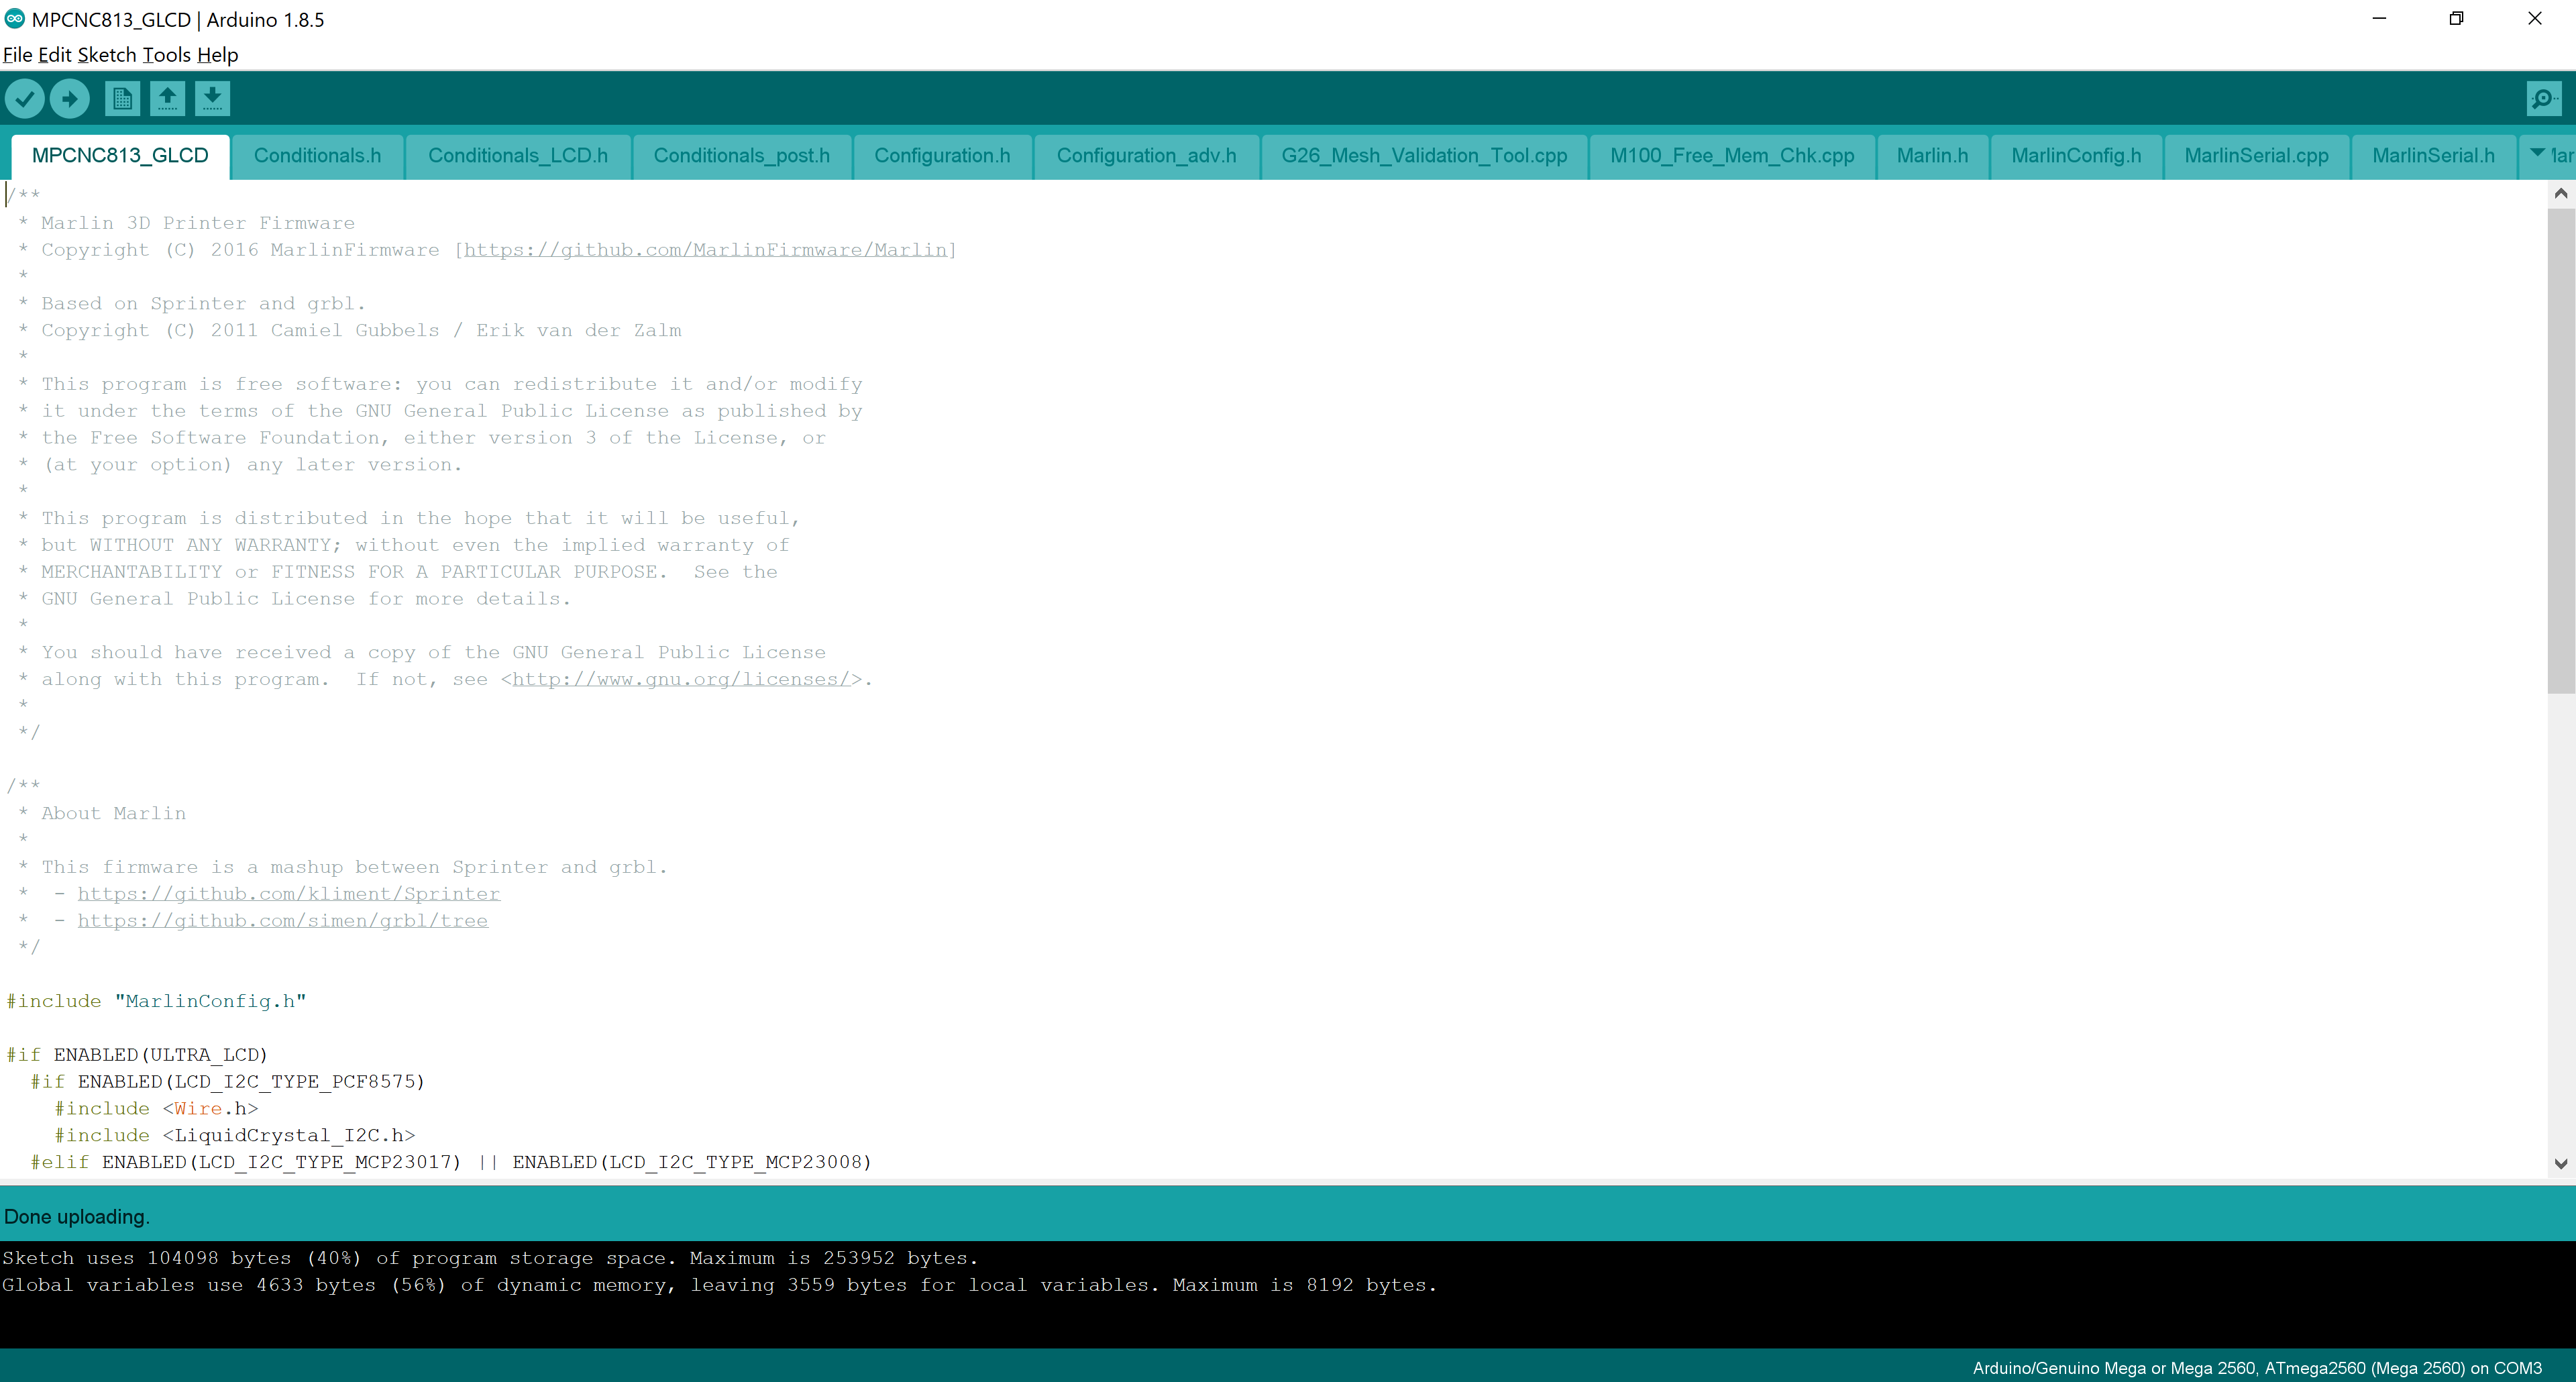Switch to MarlinConfig.h tab
The width and height of the screenshot is (2576, 1382).
click(x=2076, y=156)
